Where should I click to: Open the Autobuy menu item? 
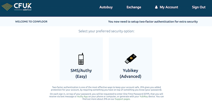coord(106,7)
